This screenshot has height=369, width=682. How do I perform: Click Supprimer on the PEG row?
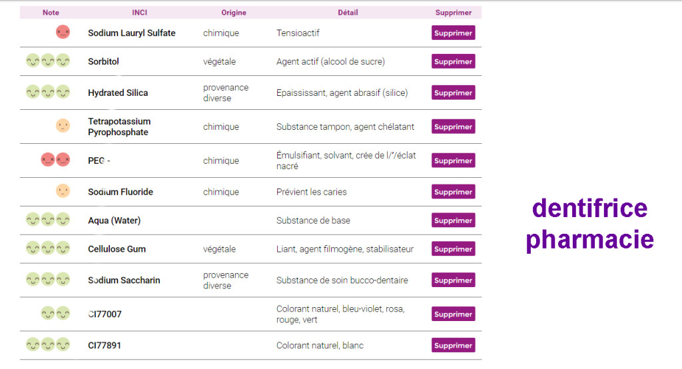click(x=453, y=161)
